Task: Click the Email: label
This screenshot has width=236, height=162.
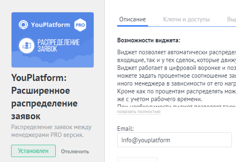Action: click(125, 129)
